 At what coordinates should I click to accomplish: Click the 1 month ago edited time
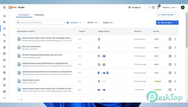click(139, 90)
